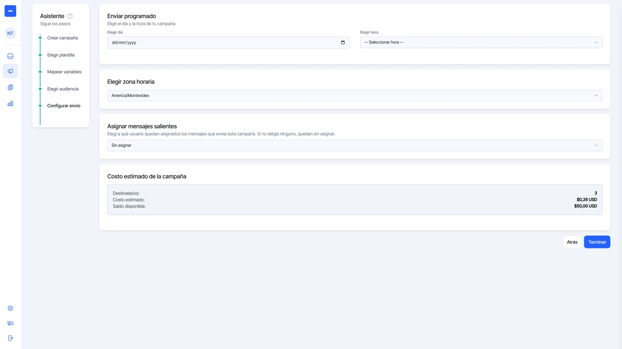Screen dimensions: 622x349
Task: Open the NT user avatar
Action: [x=10, y=33]
